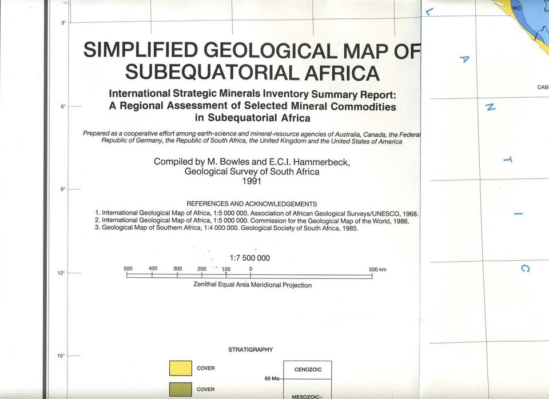Image resolution: width=549 pixels, height=399 pixels.
Task: Click the yellow COVER legend swatch
Action: coord(180,368)
